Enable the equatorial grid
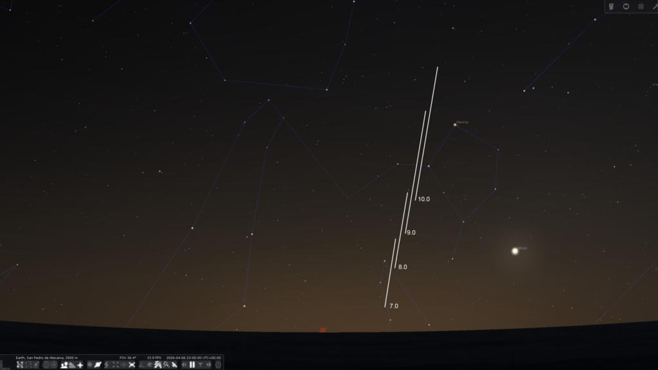 point(46,365)
